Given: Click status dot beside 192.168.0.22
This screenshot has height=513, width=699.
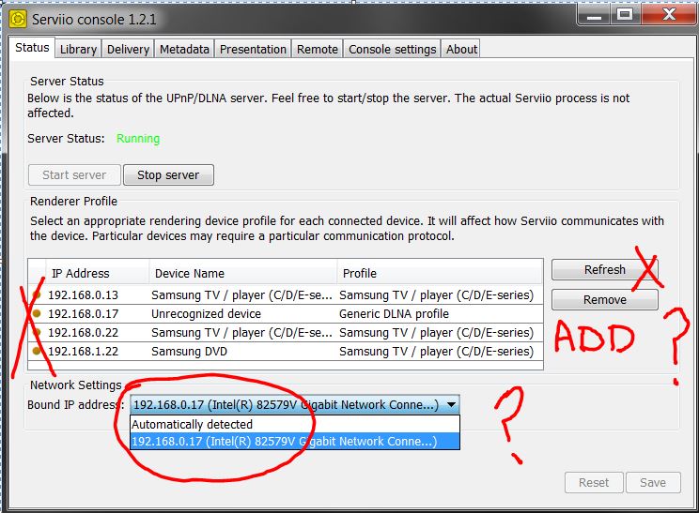Looking at the screenshot, I should [x=37, y=332].
